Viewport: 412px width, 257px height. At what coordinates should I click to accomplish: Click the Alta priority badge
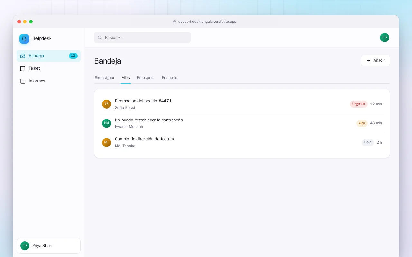coord(362,123)
